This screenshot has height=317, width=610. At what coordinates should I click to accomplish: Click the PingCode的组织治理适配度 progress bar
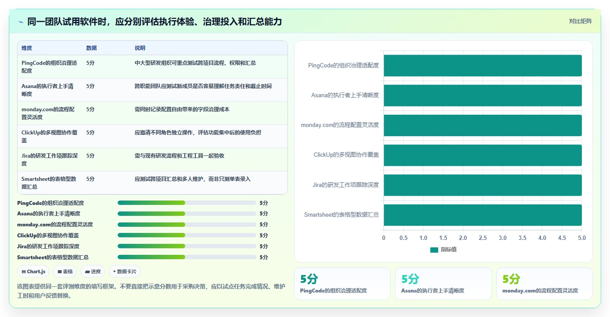[187, 203]
